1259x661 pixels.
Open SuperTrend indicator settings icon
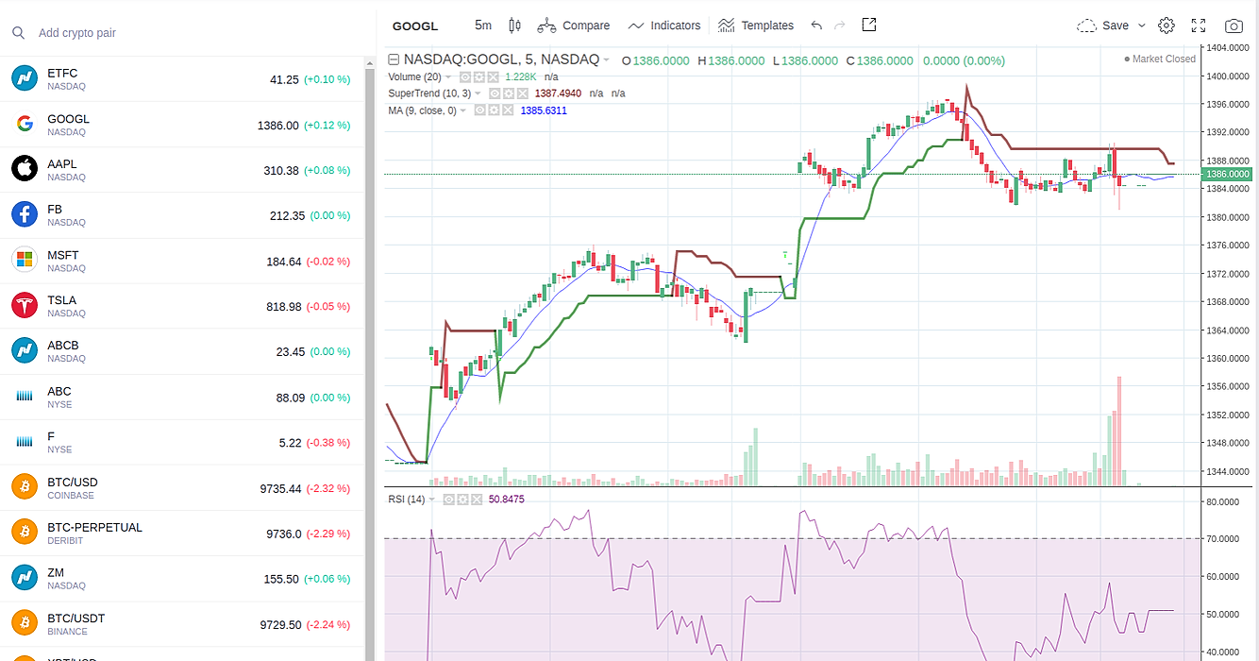pos(509,93)
